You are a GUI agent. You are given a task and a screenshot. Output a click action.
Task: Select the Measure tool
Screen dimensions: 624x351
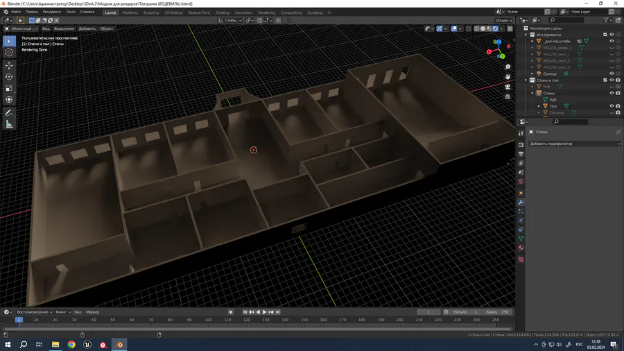[x=9, y=124]
